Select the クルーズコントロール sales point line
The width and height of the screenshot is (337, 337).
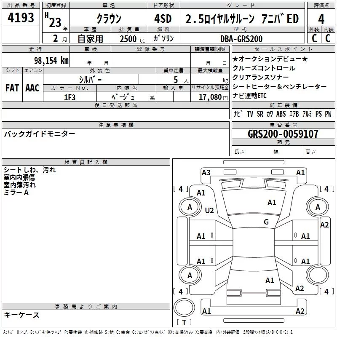264,68
